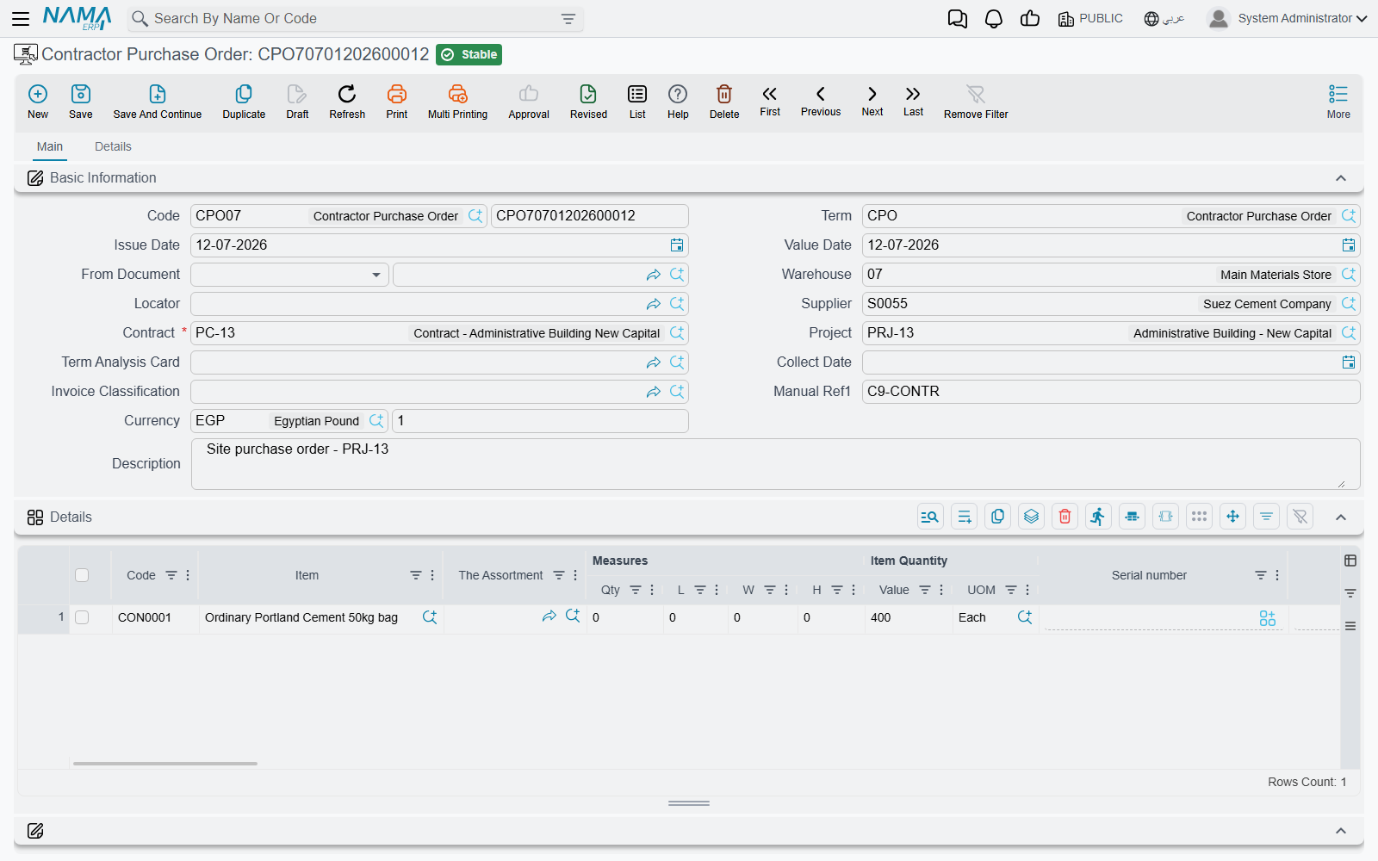1378x861 pixels.
Task: Tick the select-all rows checkbox
Action: click(x=82, y=575)
